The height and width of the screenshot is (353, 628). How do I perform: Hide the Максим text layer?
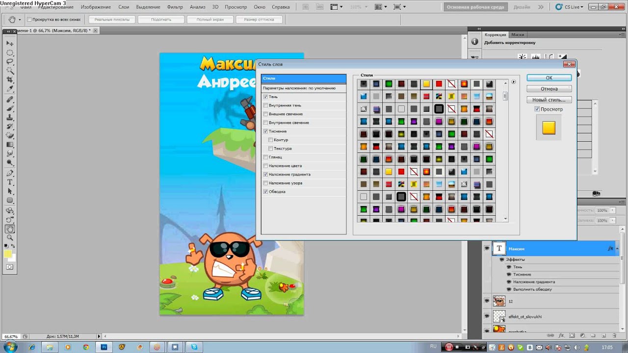(x=487, y=249)
